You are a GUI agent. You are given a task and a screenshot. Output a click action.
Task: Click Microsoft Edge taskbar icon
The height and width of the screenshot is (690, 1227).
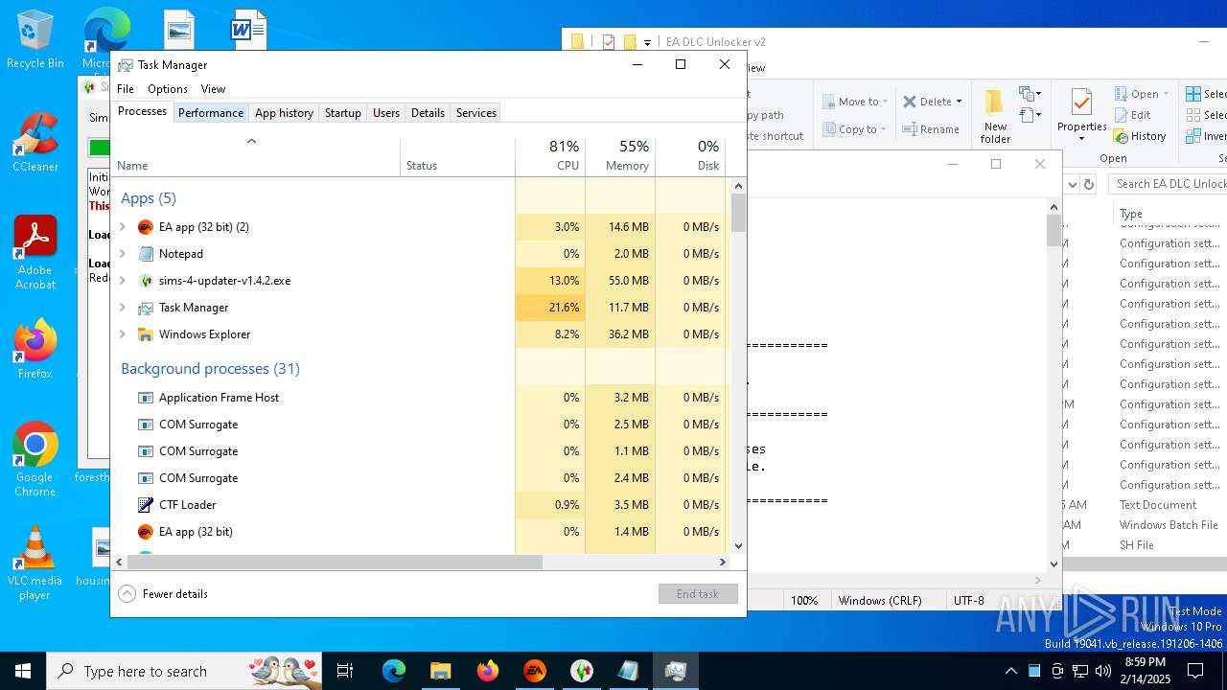394,671
